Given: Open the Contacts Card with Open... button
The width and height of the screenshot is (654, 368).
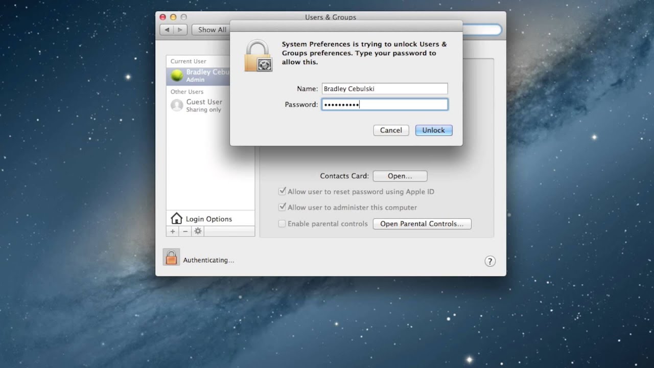Looking at the screenshot, I should (x=400, y=176).
